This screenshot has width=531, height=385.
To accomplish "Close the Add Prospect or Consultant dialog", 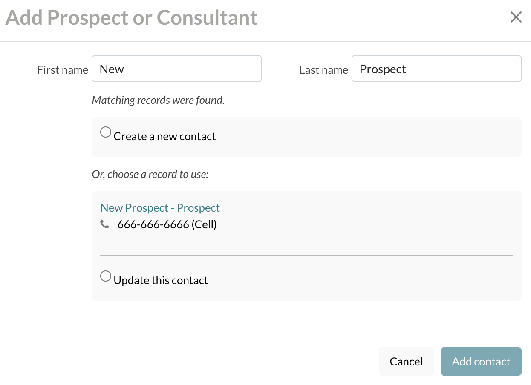I will (x=516, y=17).
